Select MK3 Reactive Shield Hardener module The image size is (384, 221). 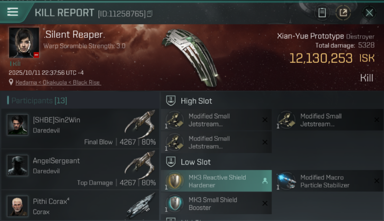click(x=216, y=181)
